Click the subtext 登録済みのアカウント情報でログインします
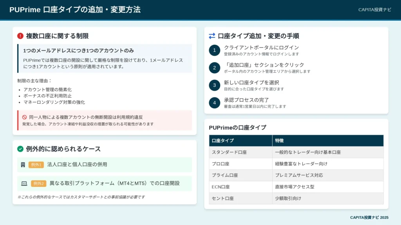The image size is (401, 225). (x=261, y=54)
